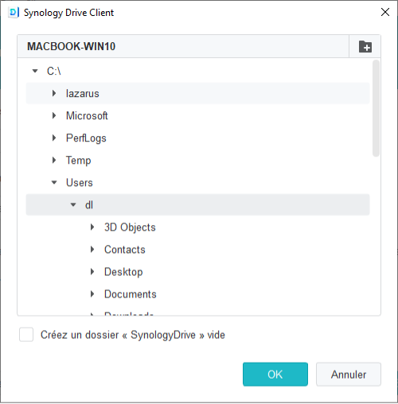
Task: Click the "Créez un dossier « SynologyDrive » vide" label
Action: point(133,335)
